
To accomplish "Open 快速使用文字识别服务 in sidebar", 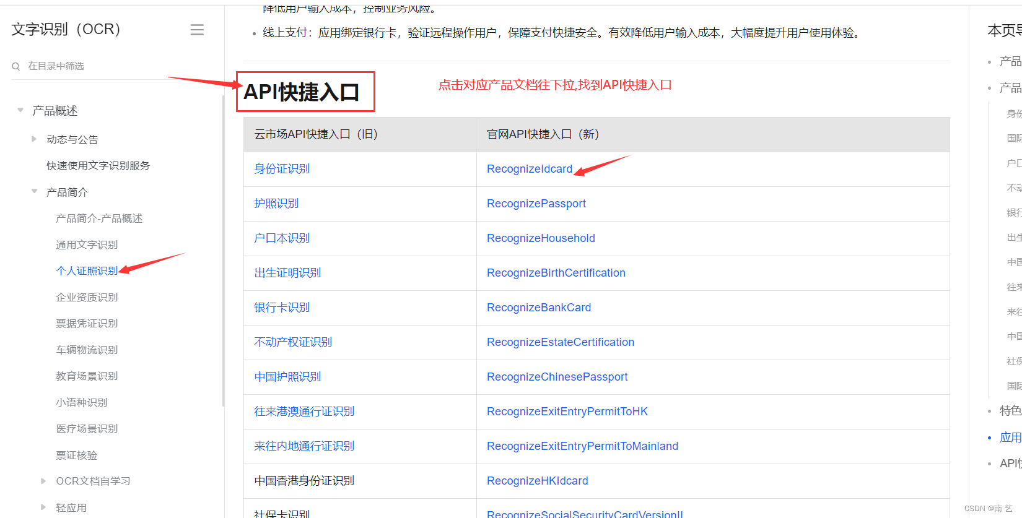I will (x=98, y=165).
